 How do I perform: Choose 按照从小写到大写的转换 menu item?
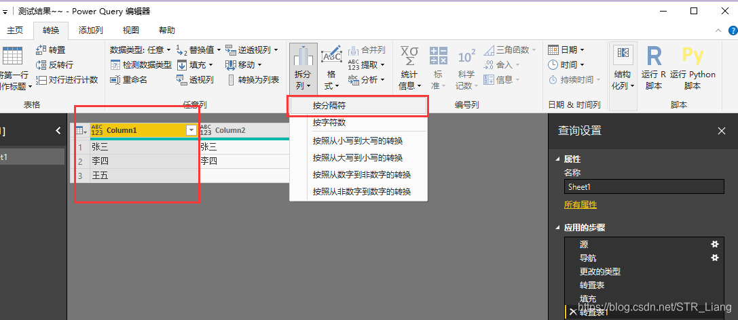(358, 140)
